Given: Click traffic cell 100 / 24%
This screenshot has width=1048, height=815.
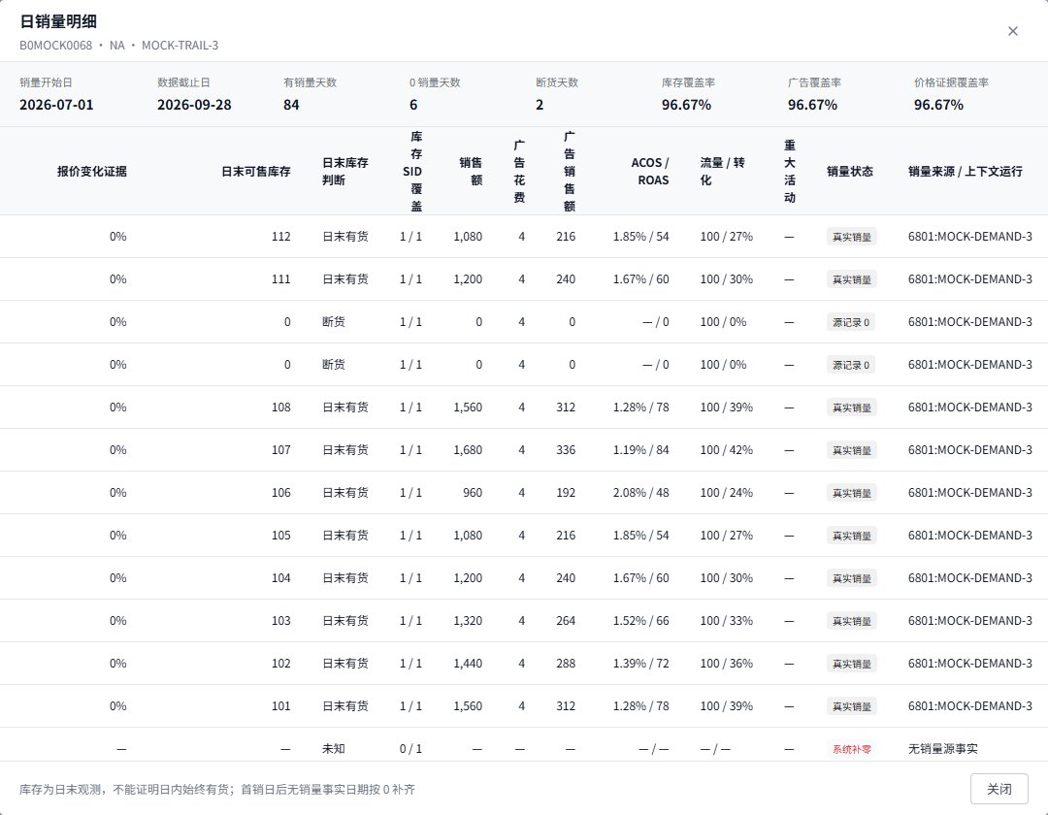Looking at the screenshot, I should pyautogui.click(x=727, y=493).
